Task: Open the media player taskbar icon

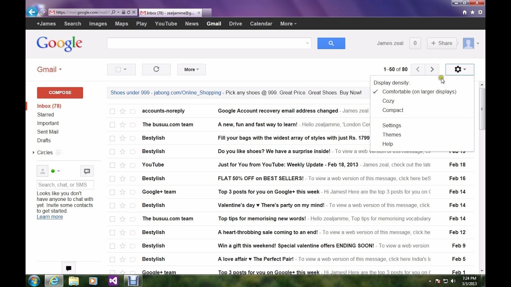Action: (x=93, y=281)
